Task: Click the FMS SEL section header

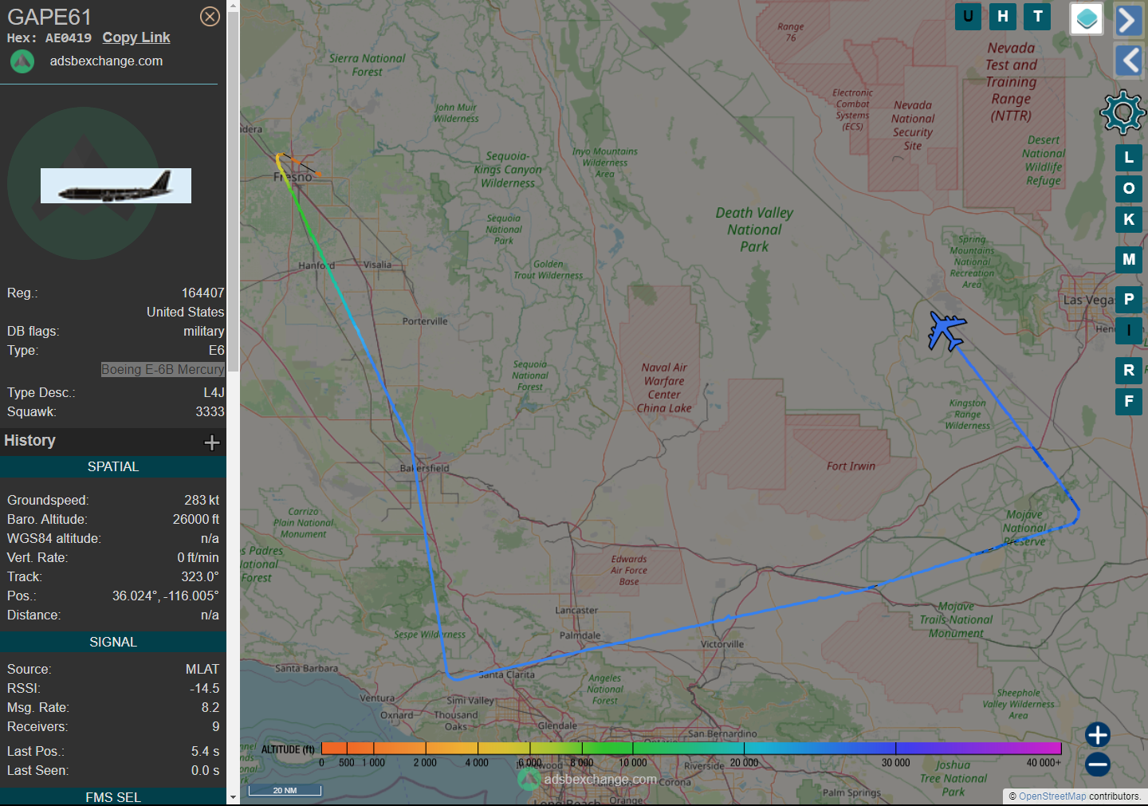Action: (x=113, y=797)
